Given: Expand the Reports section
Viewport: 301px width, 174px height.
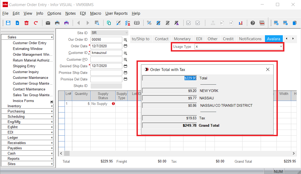Looking at the screenshot, I should pyautogui.click(x=52, y=159).
